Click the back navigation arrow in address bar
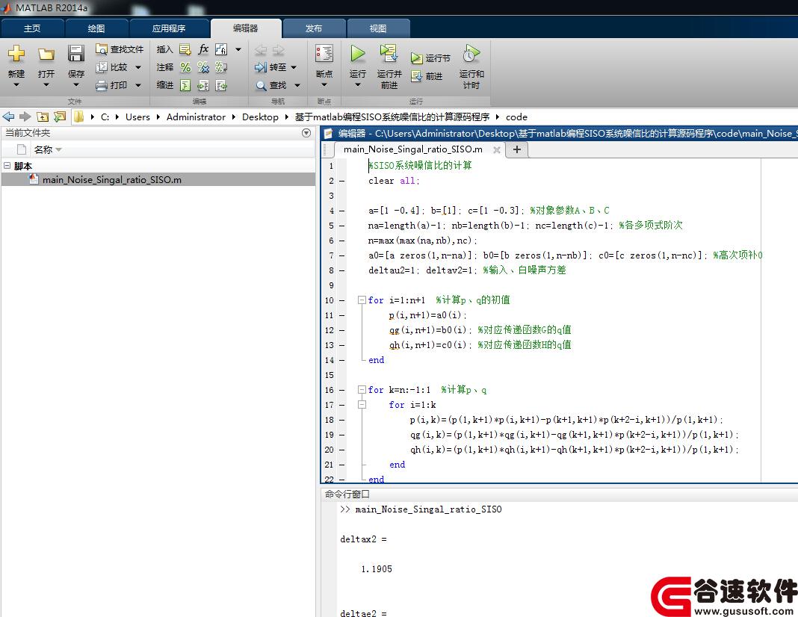The height and width of the screenshot is (617, 798). tap(9, 117)
